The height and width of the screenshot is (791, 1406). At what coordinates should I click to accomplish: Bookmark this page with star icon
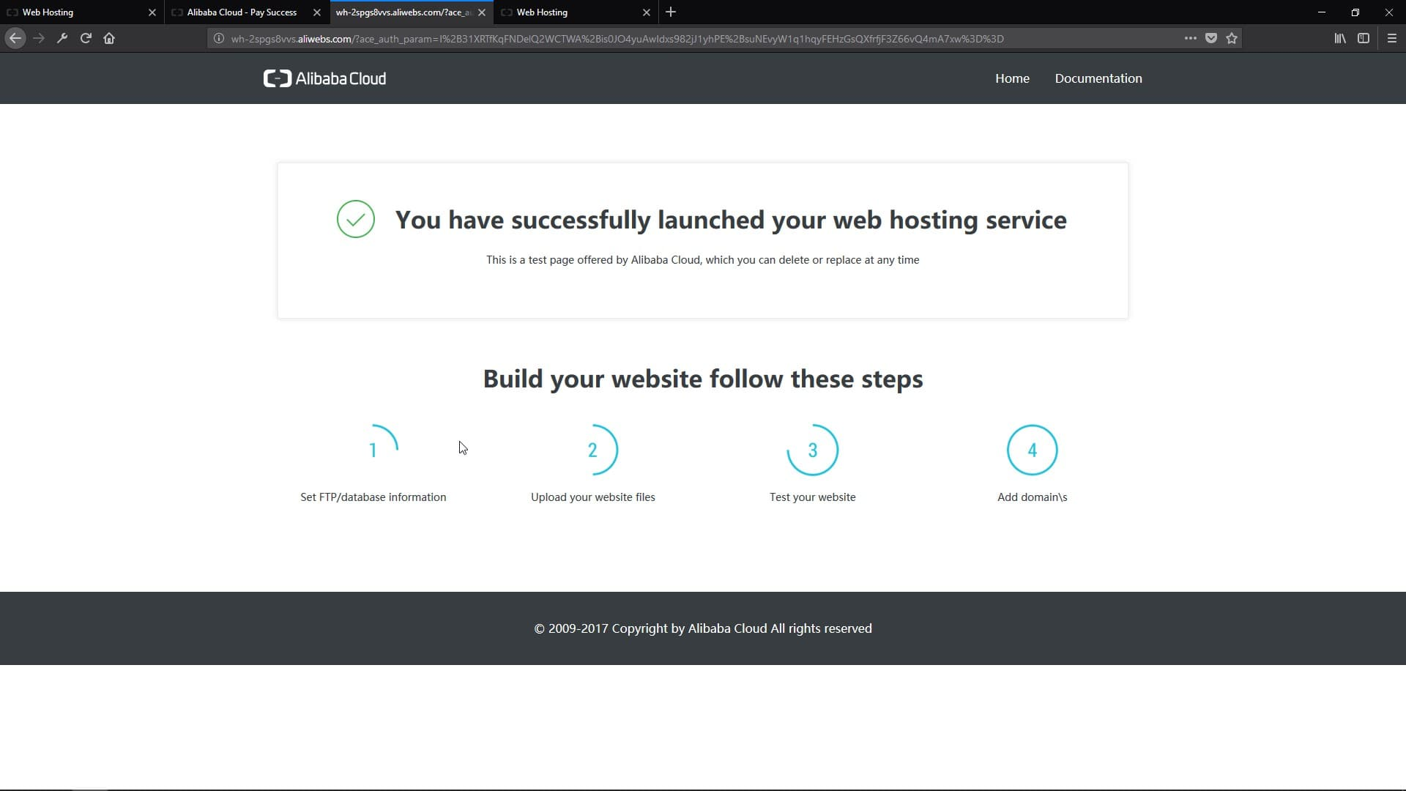tap(1232, 38)
